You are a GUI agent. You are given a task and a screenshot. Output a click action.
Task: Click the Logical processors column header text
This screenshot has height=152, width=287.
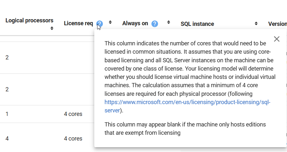(29, 20)
